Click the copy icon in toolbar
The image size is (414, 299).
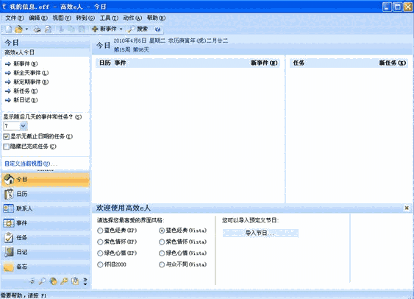[71, 29]
